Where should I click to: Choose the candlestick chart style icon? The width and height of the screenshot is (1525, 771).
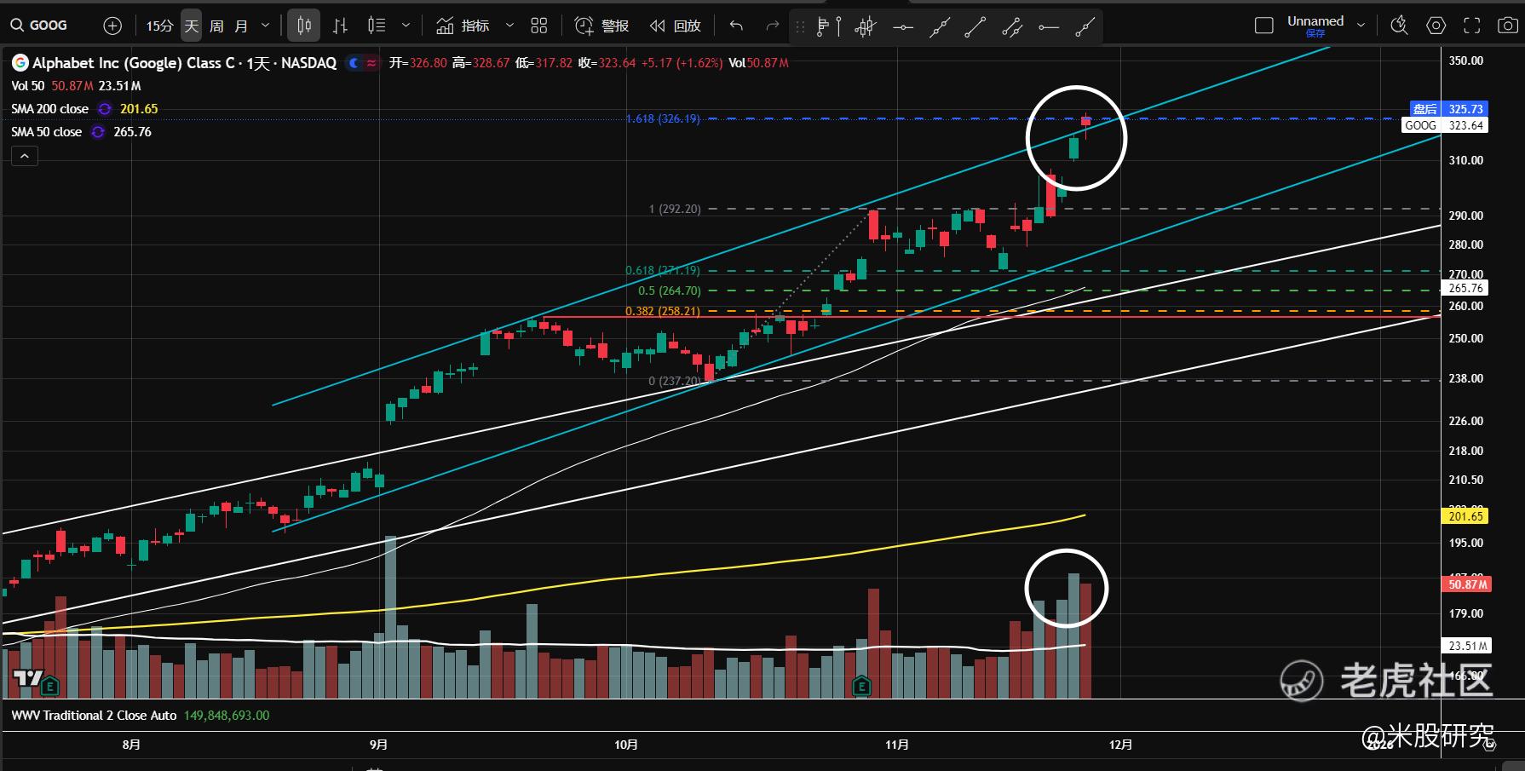(304, 26)
